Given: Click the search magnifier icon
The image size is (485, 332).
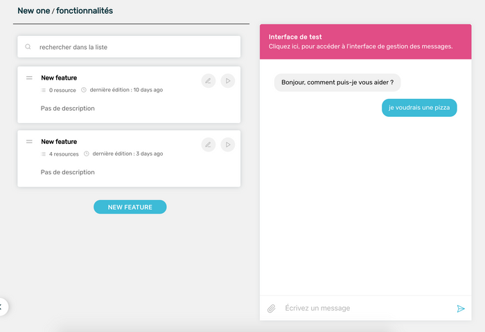Looking at the screenshot, I should coord(28,47).
